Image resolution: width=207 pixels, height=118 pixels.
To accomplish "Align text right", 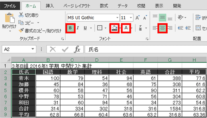I will coord(170,28).
